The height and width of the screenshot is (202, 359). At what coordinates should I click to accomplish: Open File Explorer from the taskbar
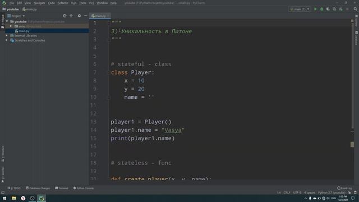[x=14, y=198]
